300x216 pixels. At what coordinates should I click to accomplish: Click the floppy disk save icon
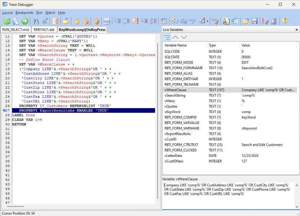pyautogui.click(x=255, y=21)
